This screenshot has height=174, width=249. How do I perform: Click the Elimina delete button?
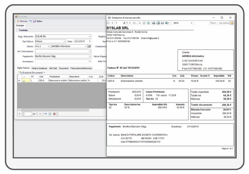(22, 21)
